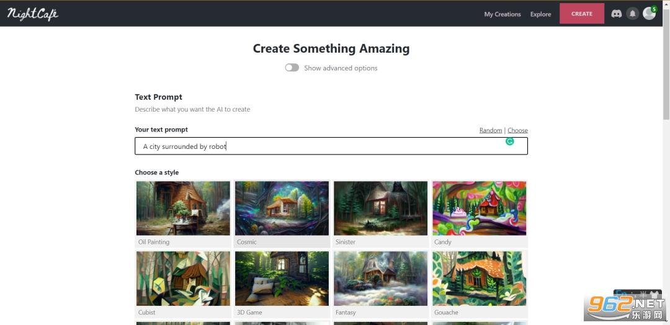The height and width of the screenshot is (325, 670).
Task: Open My Creations in the header
Action: [502, 14]
